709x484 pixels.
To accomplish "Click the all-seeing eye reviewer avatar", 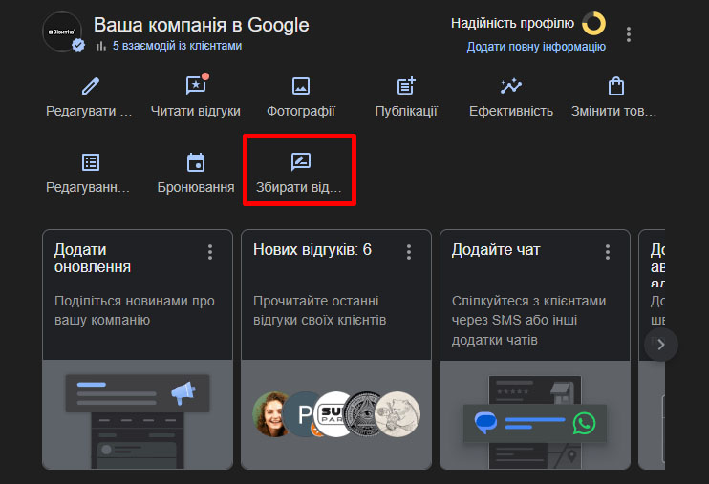I will click(366, 414).
